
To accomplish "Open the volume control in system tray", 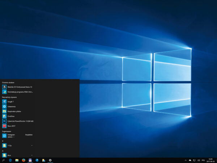I will pos(198,160).
